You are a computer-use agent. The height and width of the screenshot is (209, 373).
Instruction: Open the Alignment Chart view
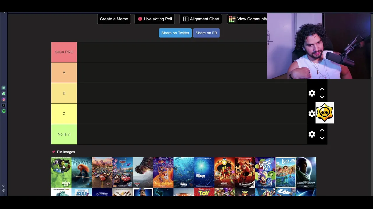coord(201,19)
